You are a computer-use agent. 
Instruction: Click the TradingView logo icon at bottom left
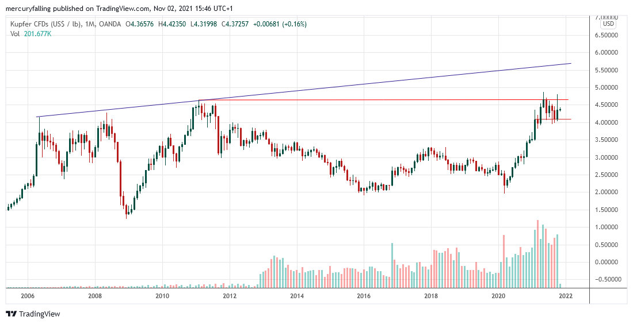[x=11, y=314]
